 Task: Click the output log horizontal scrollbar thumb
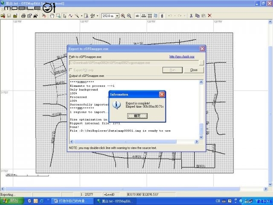pos(125,141)
